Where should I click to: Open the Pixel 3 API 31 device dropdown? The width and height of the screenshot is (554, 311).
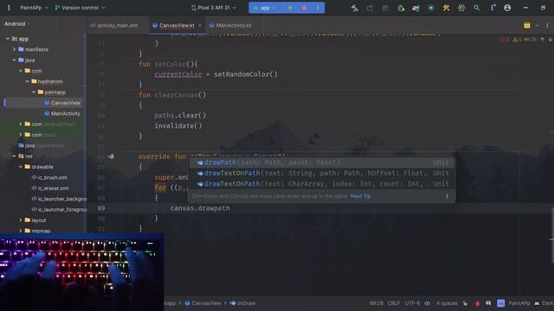(x=214, y=8)
